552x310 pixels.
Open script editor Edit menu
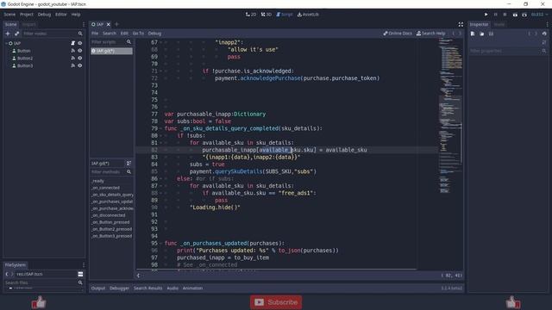point(124,34)
